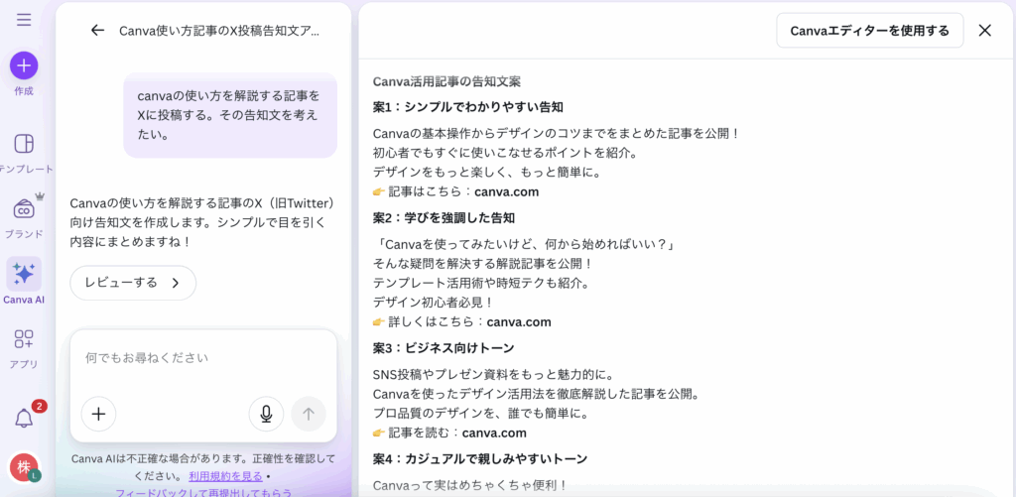Open the notifications bell
Image resolution: width=1016 pixels, height=497 pixels.
pyautogui.click(x=24, y=418)
